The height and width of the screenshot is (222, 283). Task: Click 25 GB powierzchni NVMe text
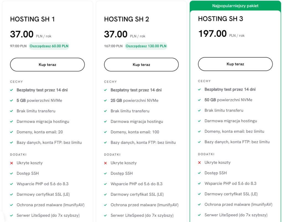(x=135, y=101)
